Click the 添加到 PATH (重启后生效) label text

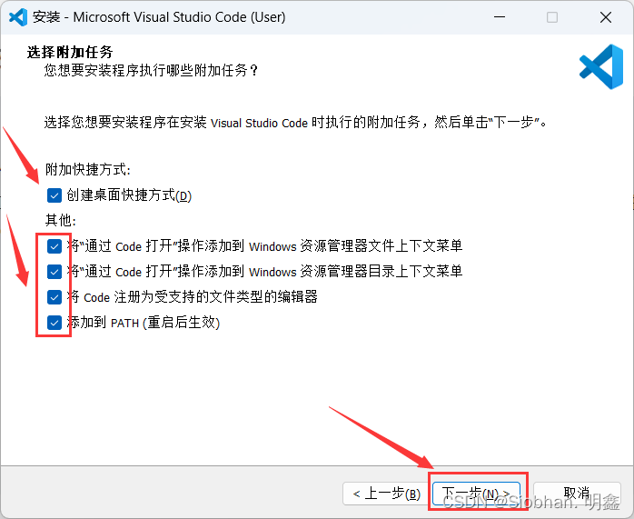[x=144, y=323]
